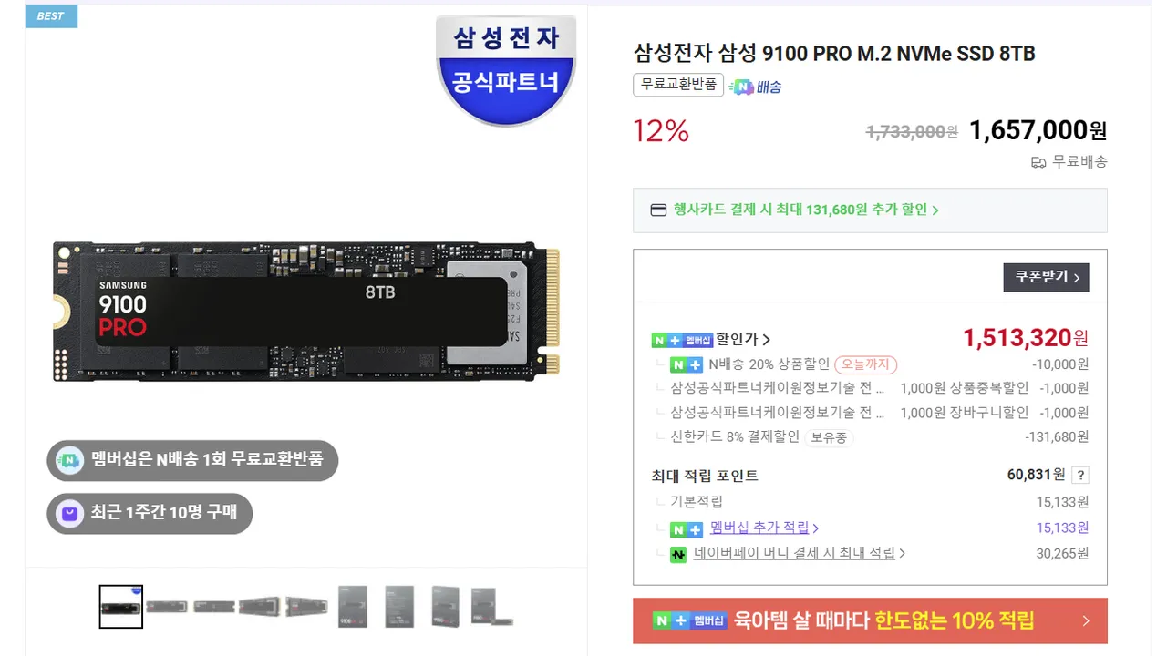Click the 무료교환반품 tag
1167x656 pixels.
click(678, 86)
